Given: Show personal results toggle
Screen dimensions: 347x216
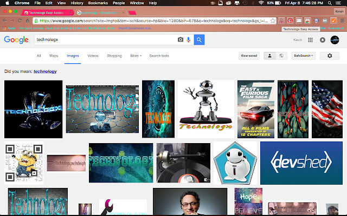Looking at the screenshot, I should [x=269, y=56].
